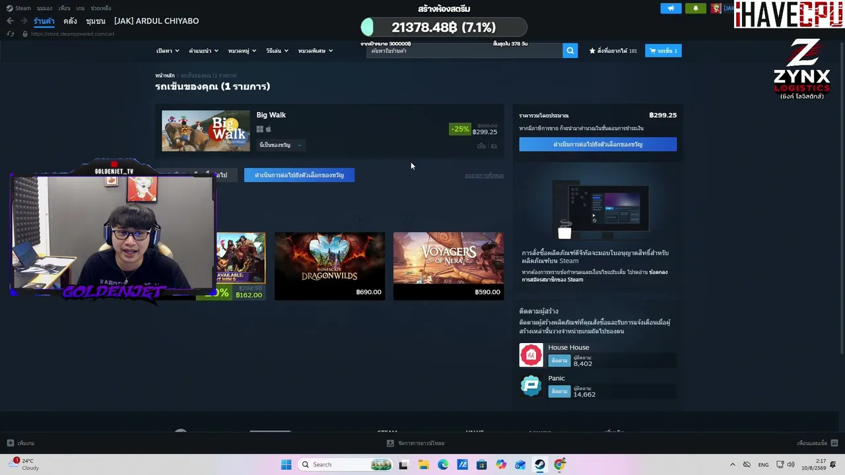Click the taskbar Search box

click(345, 464)
